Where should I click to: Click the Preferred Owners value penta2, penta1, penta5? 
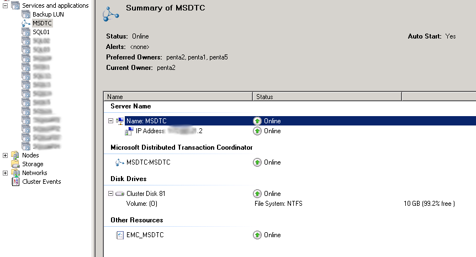click(197, 57)
